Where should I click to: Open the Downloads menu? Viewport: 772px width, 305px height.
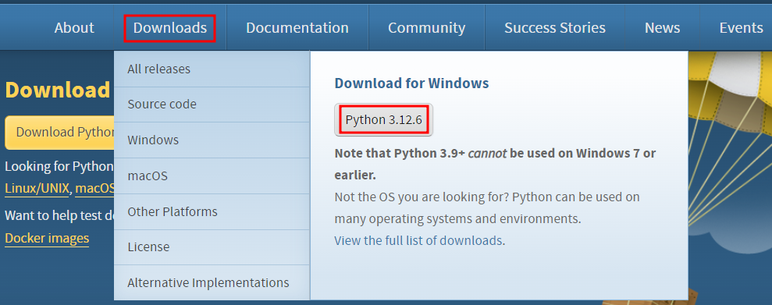click(170, 27)
